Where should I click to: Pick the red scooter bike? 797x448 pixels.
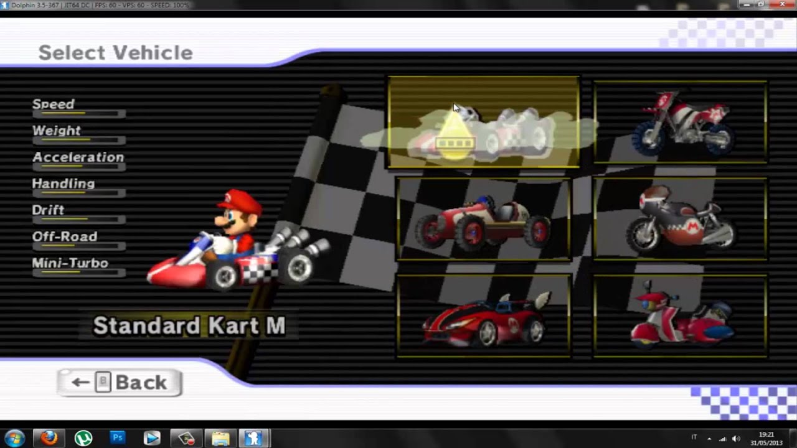click(680, 316)
